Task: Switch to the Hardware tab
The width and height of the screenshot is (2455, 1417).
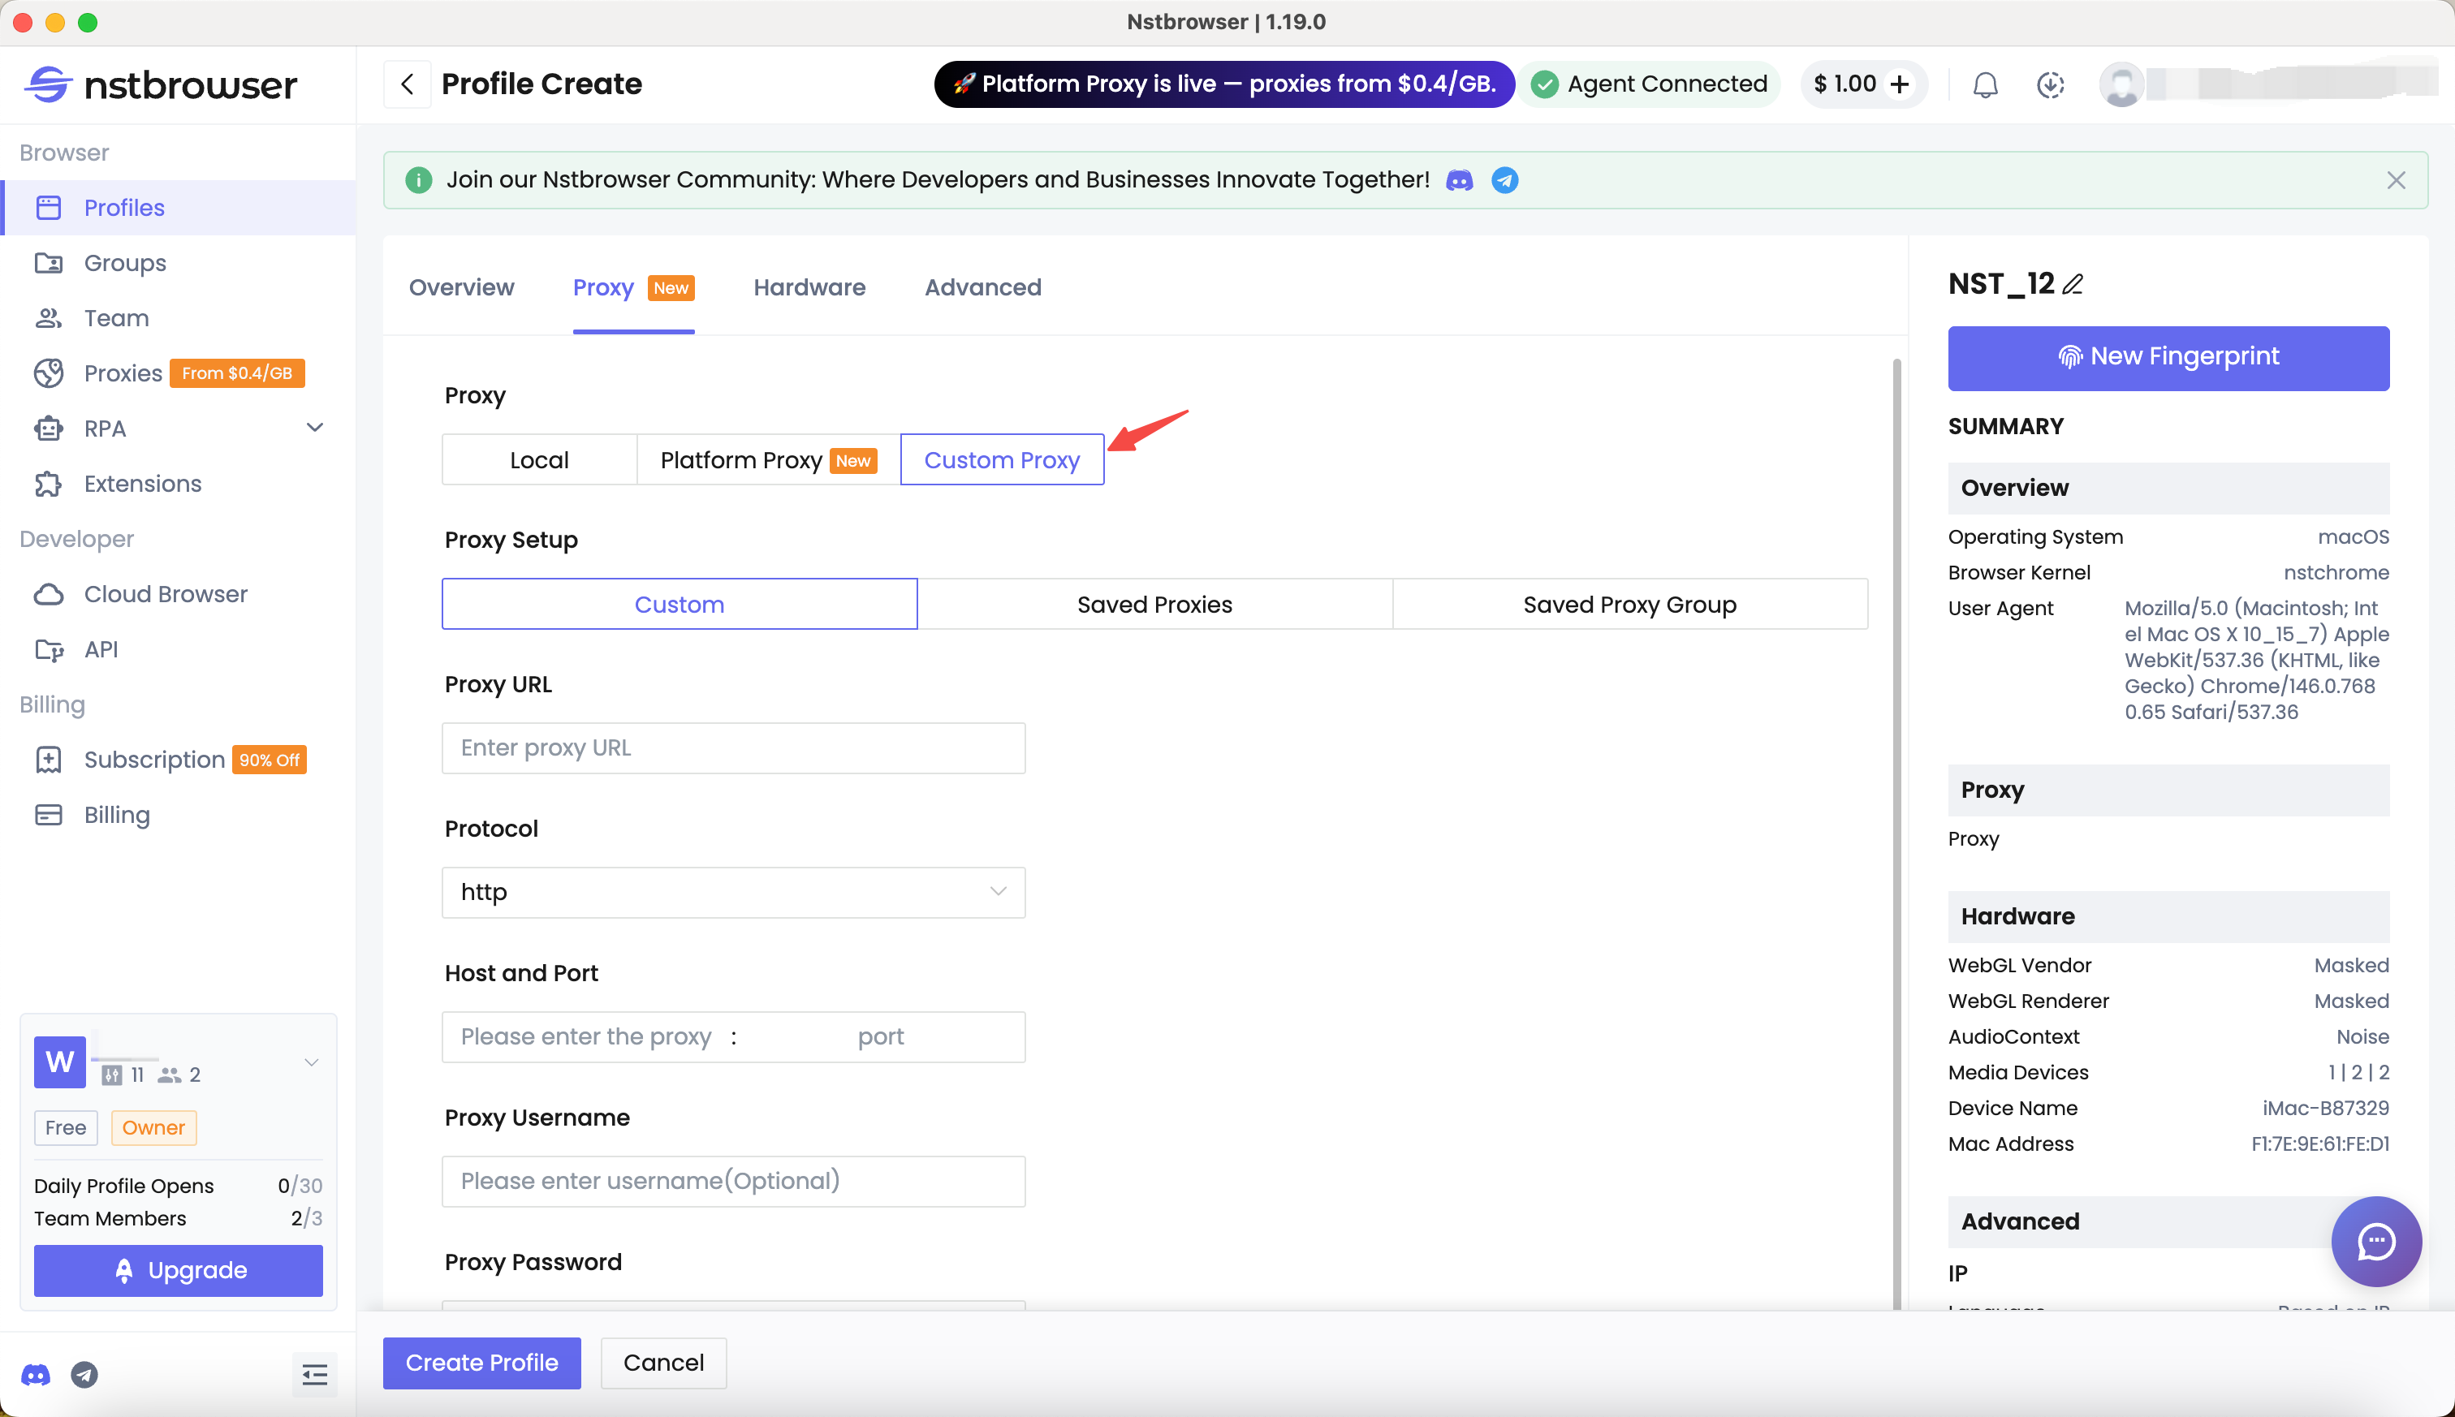Action: tap(809, 287)
